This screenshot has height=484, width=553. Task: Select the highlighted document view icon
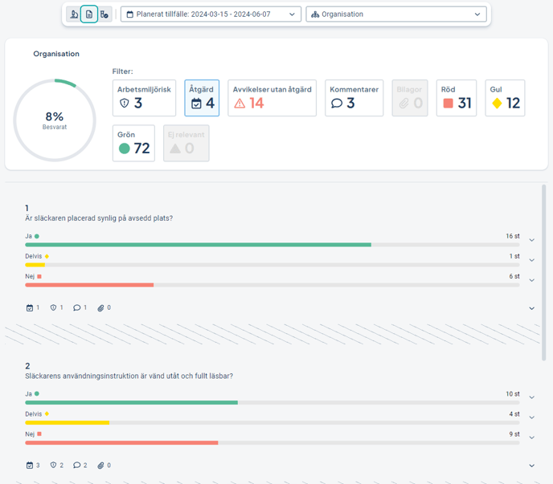(89, 14)
